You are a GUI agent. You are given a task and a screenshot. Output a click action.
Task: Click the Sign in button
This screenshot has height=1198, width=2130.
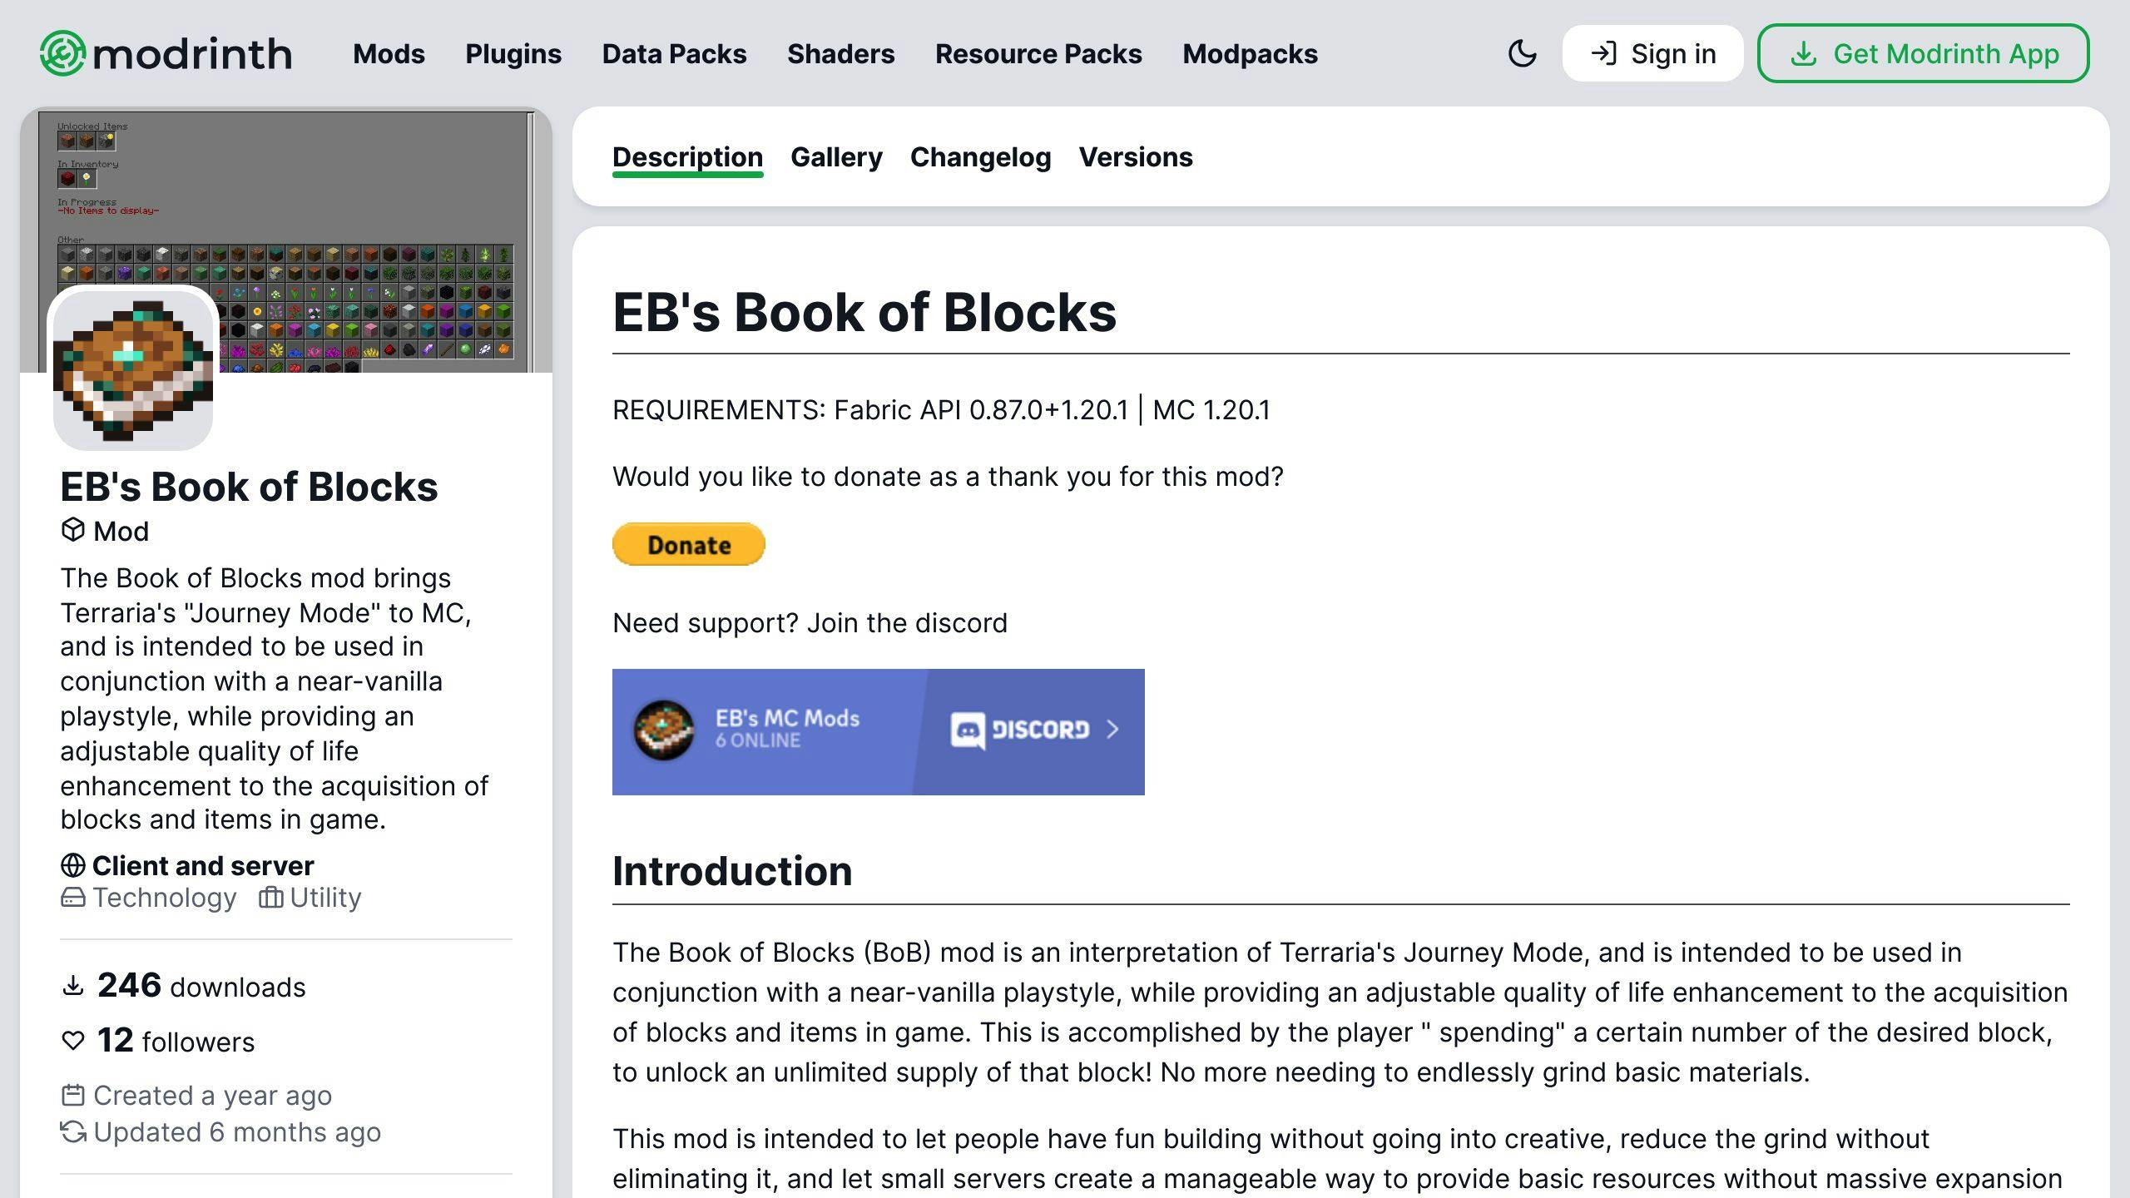pos(1652,53)
